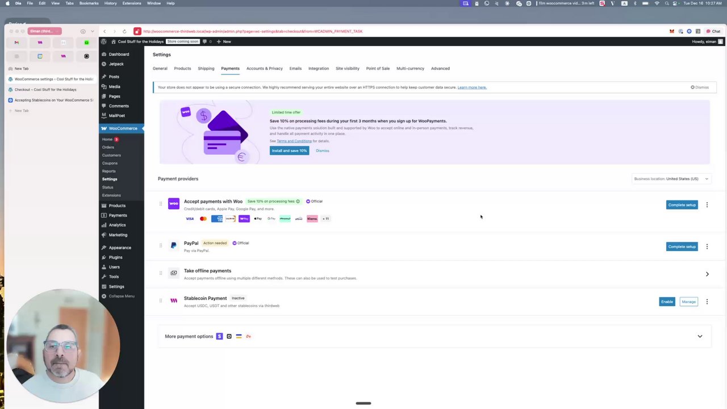Viewport: 727px width, 409px height.
Task: Open Products in the admin sidebar
Action: pyautogui.click(x=117, y=206)
